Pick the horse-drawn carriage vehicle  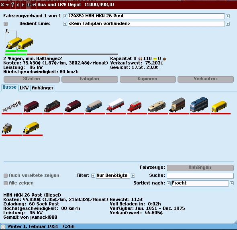(x=12, y=106)
